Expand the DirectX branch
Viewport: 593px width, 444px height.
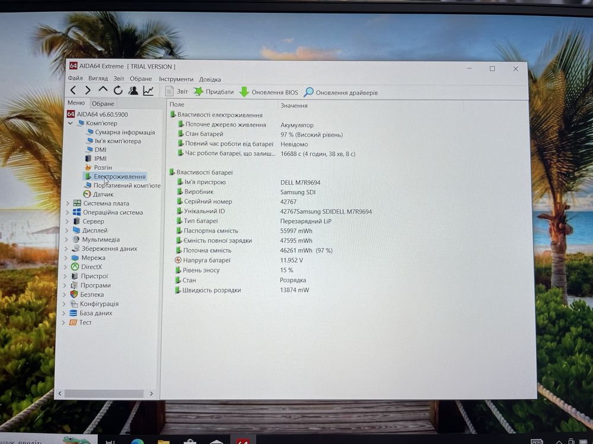pos(65,266)
